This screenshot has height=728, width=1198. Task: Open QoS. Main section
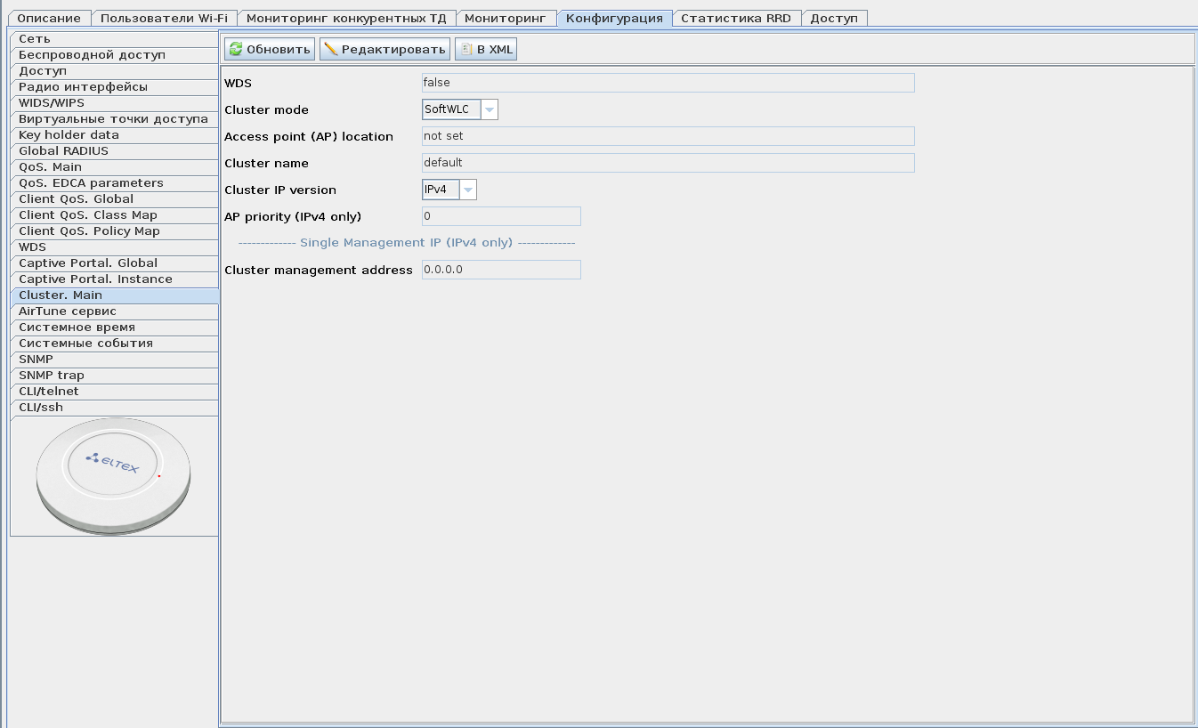point(114,167)
